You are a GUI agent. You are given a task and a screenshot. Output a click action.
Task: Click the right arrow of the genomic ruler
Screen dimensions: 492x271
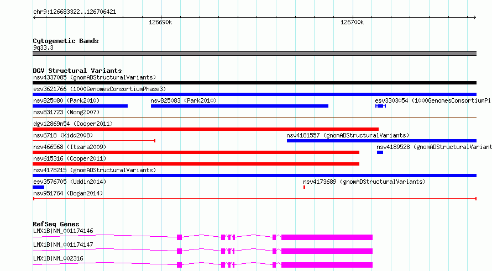tap(474, 18)
